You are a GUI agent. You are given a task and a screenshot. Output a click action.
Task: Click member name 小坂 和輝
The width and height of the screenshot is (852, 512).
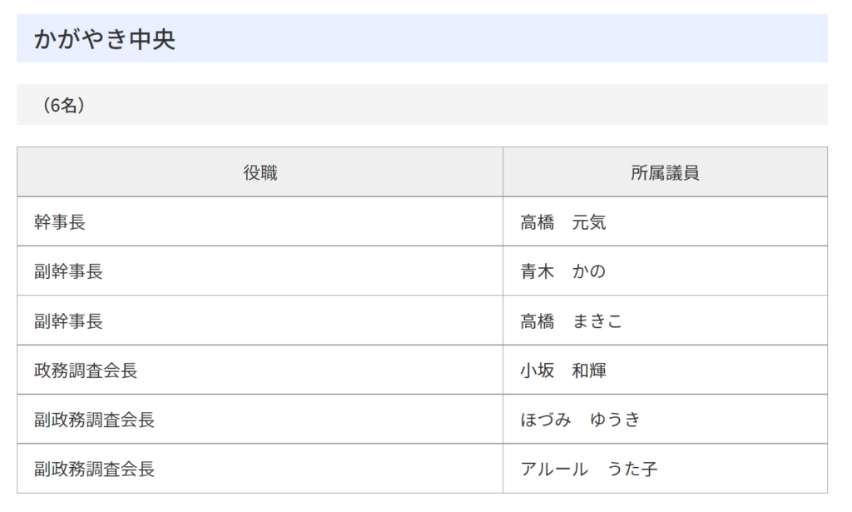coord(563,370)
